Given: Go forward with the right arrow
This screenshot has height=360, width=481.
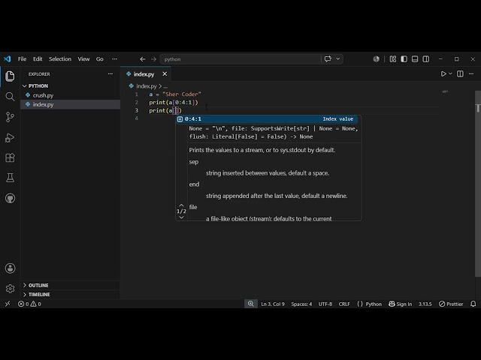Looking at the screenshot, I should (x=153, y=59).
